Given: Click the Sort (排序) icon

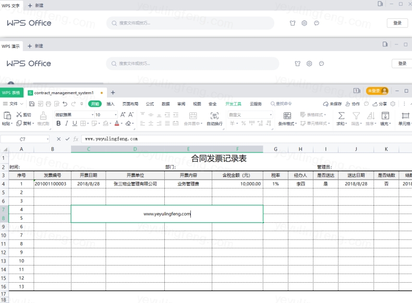Looking at the screenshot, I should pos(371,116).
